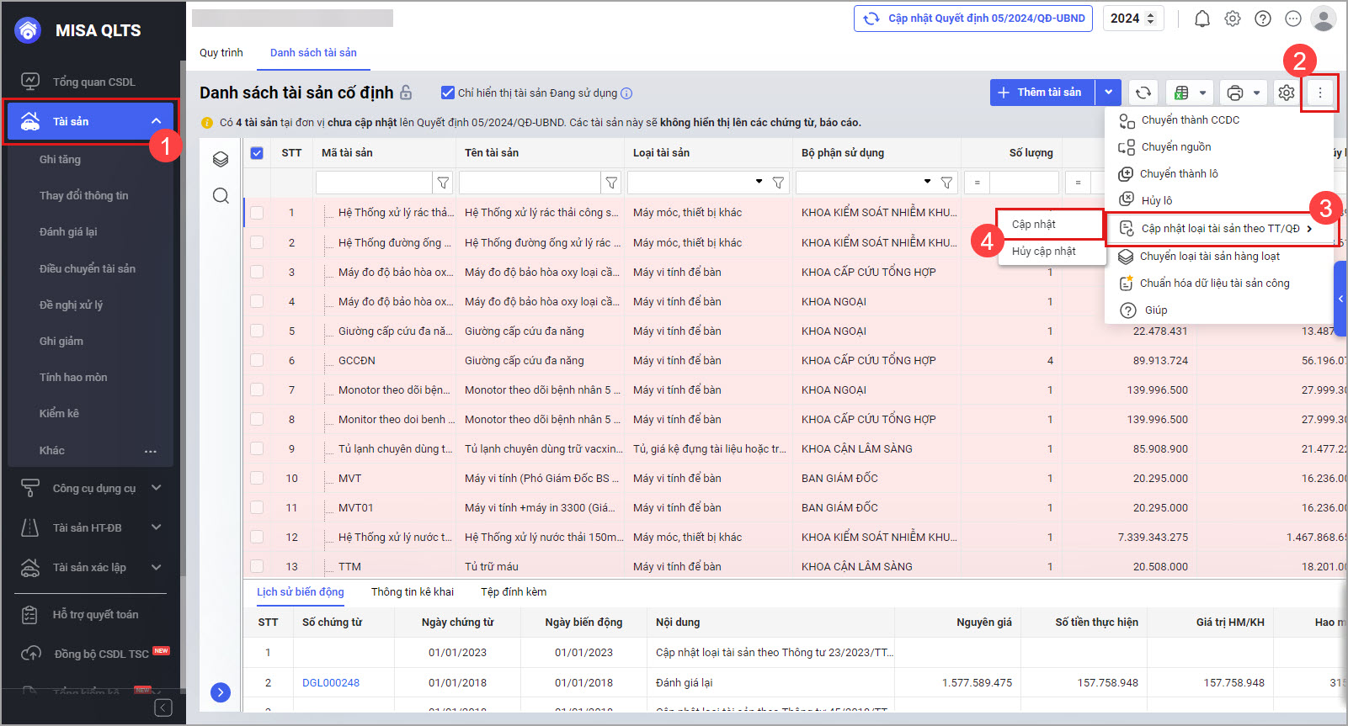Tick the checkbox for row 1
The image size is (1348, 726).
[x=257, y=213]
